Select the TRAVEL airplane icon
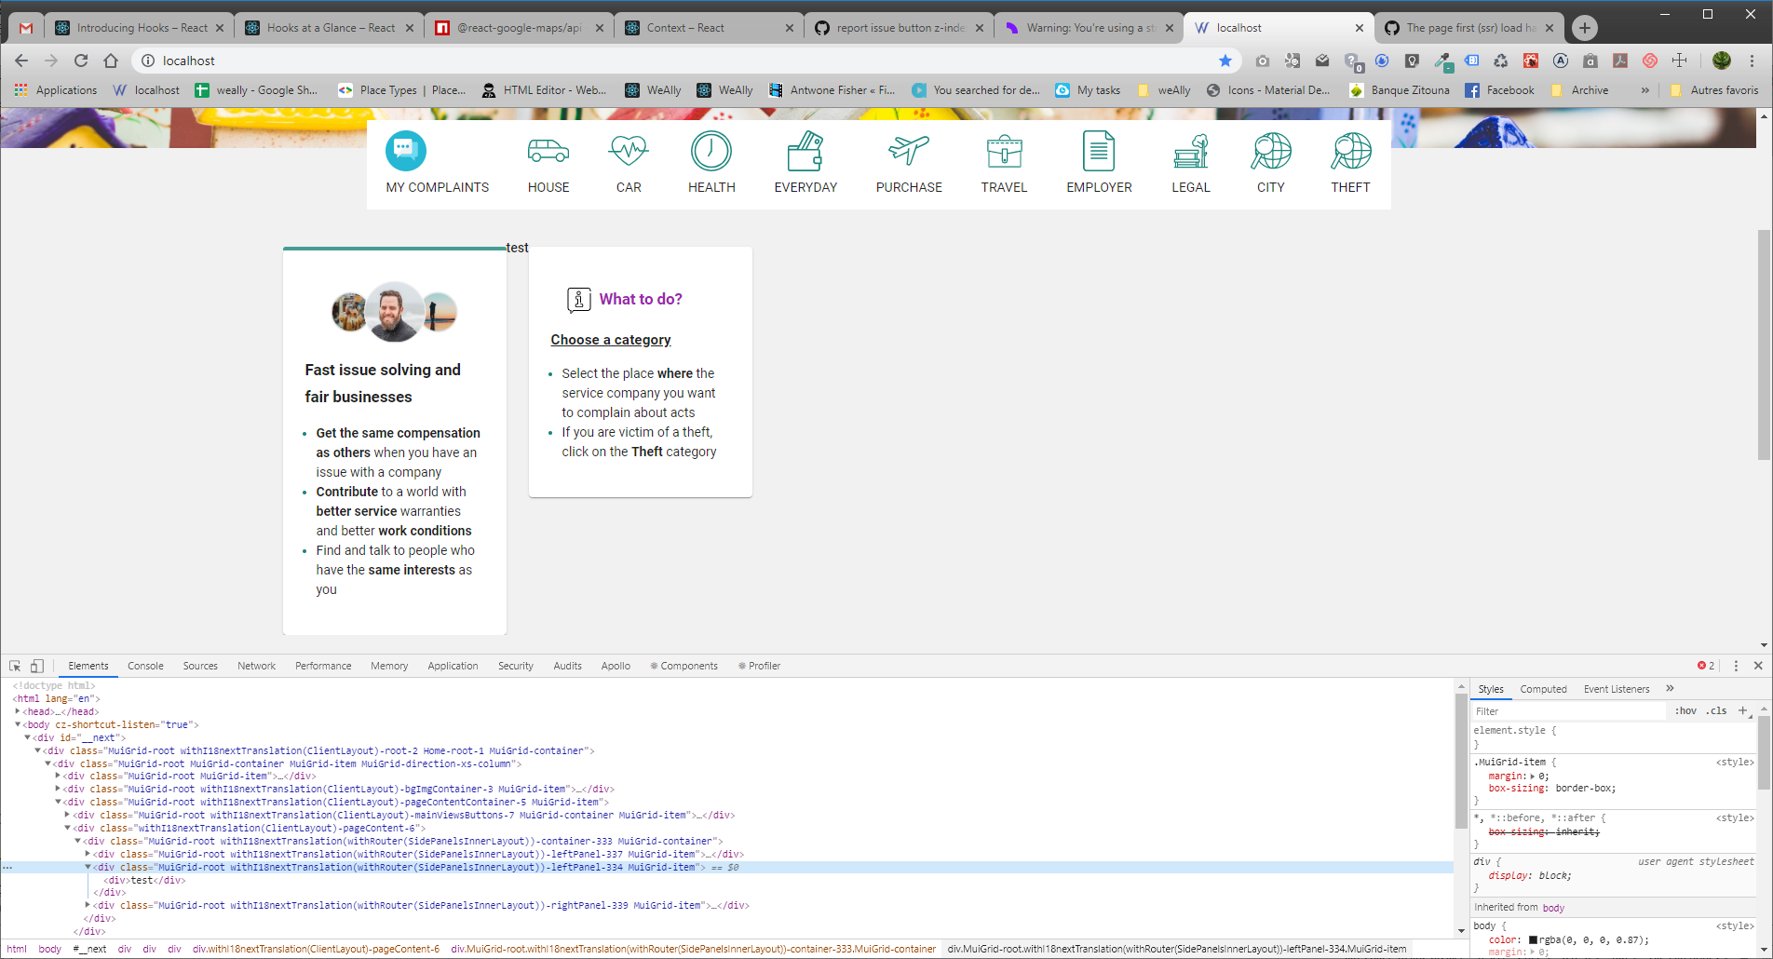Viewport: 1773px width, 959px height. [x=1003, y=151]
